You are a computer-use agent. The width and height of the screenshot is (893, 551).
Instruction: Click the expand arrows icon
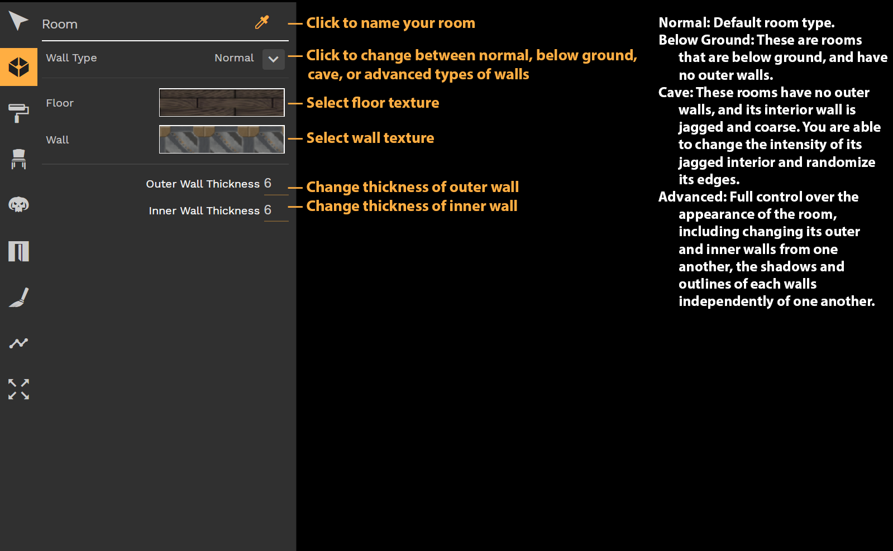18,389
